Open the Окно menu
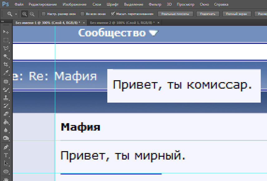The height and width of the screenshot is (181, 267). pos(204,4)
